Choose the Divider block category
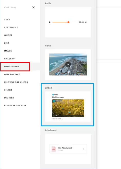 tap(9, 98)
